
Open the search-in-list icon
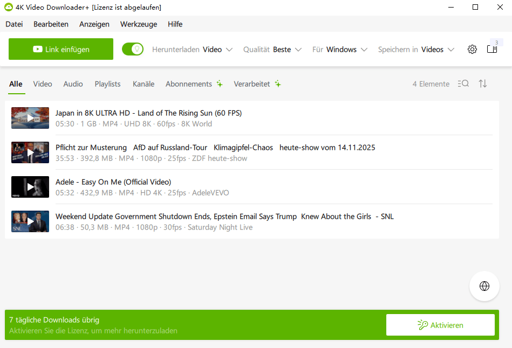pos(463,83)
